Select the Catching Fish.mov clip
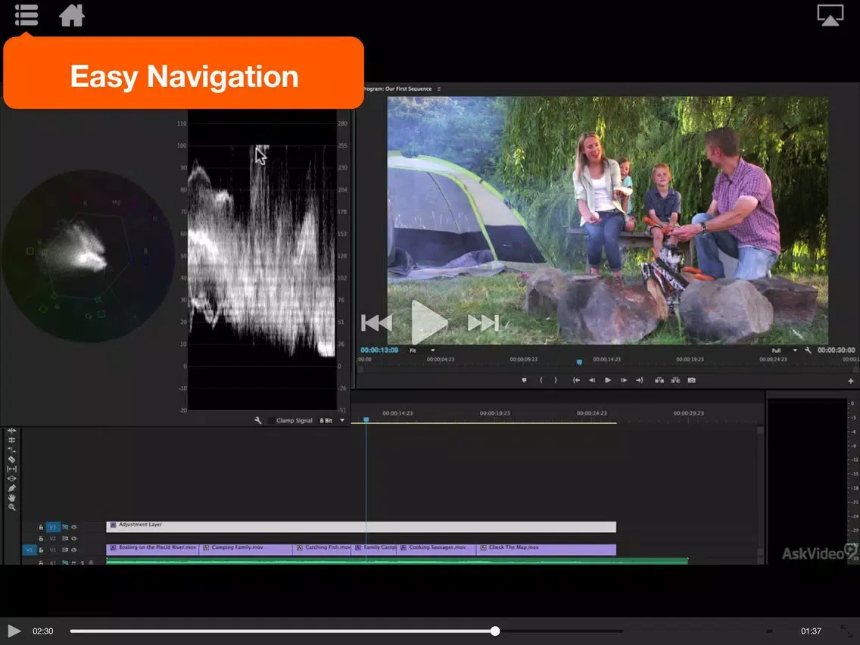The width and height of the screenshot is (860, 645). click(x=322, y=550)
